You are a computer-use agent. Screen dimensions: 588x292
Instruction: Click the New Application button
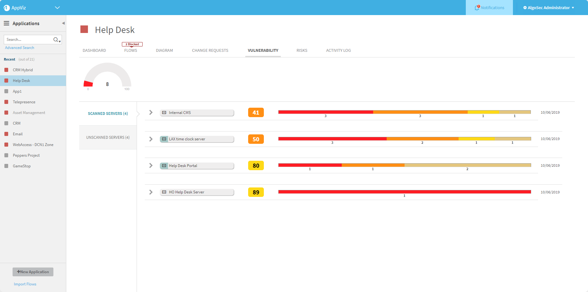33,272
